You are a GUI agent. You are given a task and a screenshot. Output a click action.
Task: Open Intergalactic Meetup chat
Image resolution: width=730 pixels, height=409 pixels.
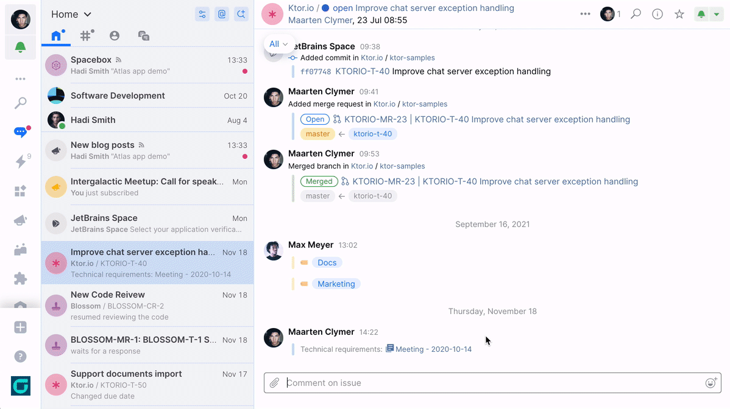coord(147,187)
